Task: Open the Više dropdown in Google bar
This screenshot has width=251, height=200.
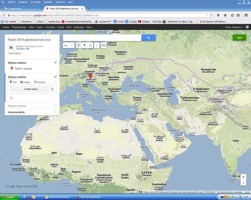Action: (x=89, y=27)
